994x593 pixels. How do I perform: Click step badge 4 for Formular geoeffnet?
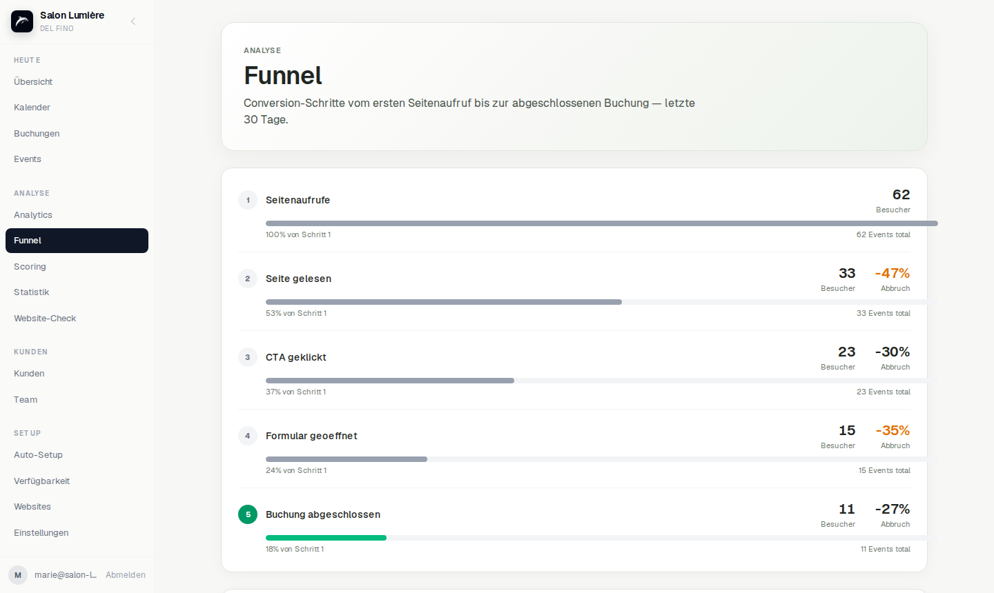coord(248,436)
